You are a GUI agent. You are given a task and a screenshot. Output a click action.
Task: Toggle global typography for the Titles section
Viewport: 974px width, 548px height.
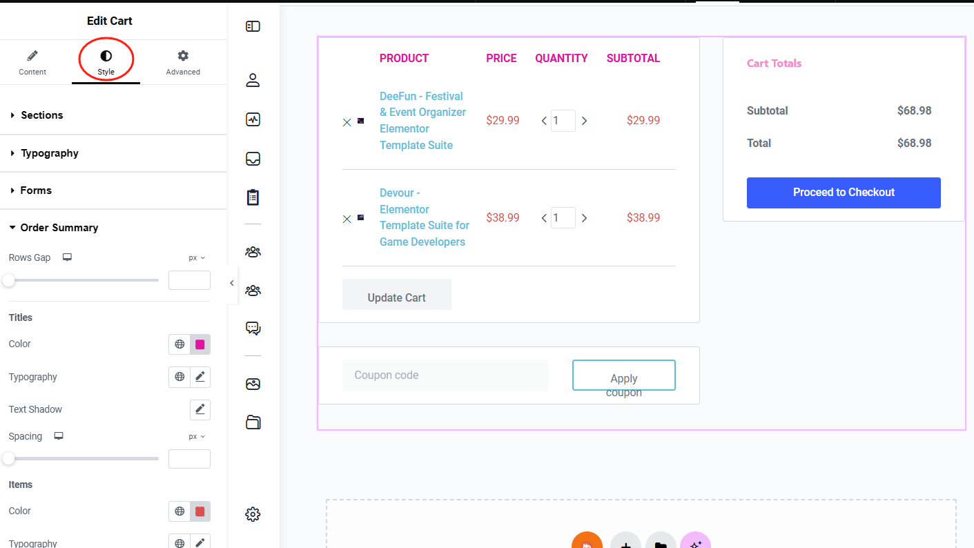pos(179,377)
